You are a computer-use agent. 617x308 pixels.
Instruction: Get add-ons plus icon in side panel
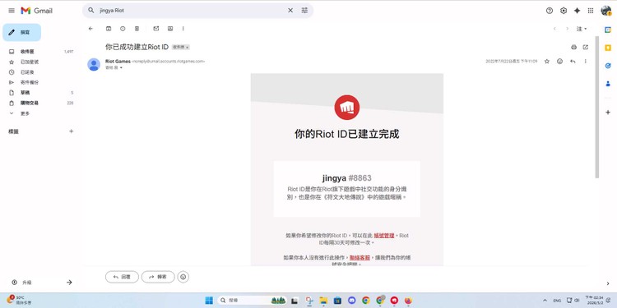click(608, 113)
